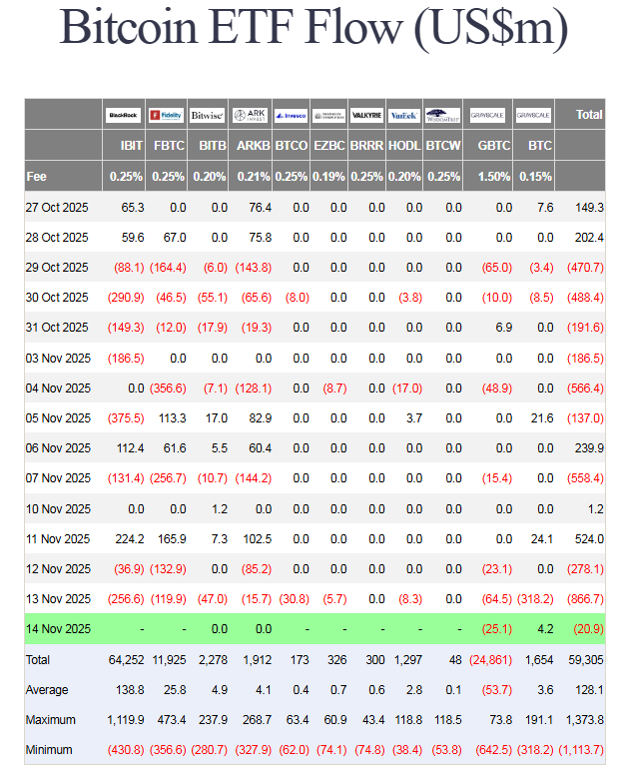Click the WisdomTree logo above BTCW
Viewport: 621px width, 775px height.
click(442, 116)
